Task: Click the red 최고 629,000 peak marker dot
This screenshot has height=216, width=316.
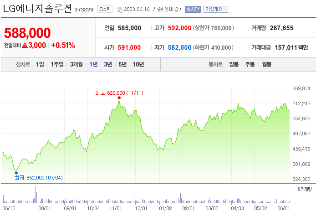Action: click(119, 98)
